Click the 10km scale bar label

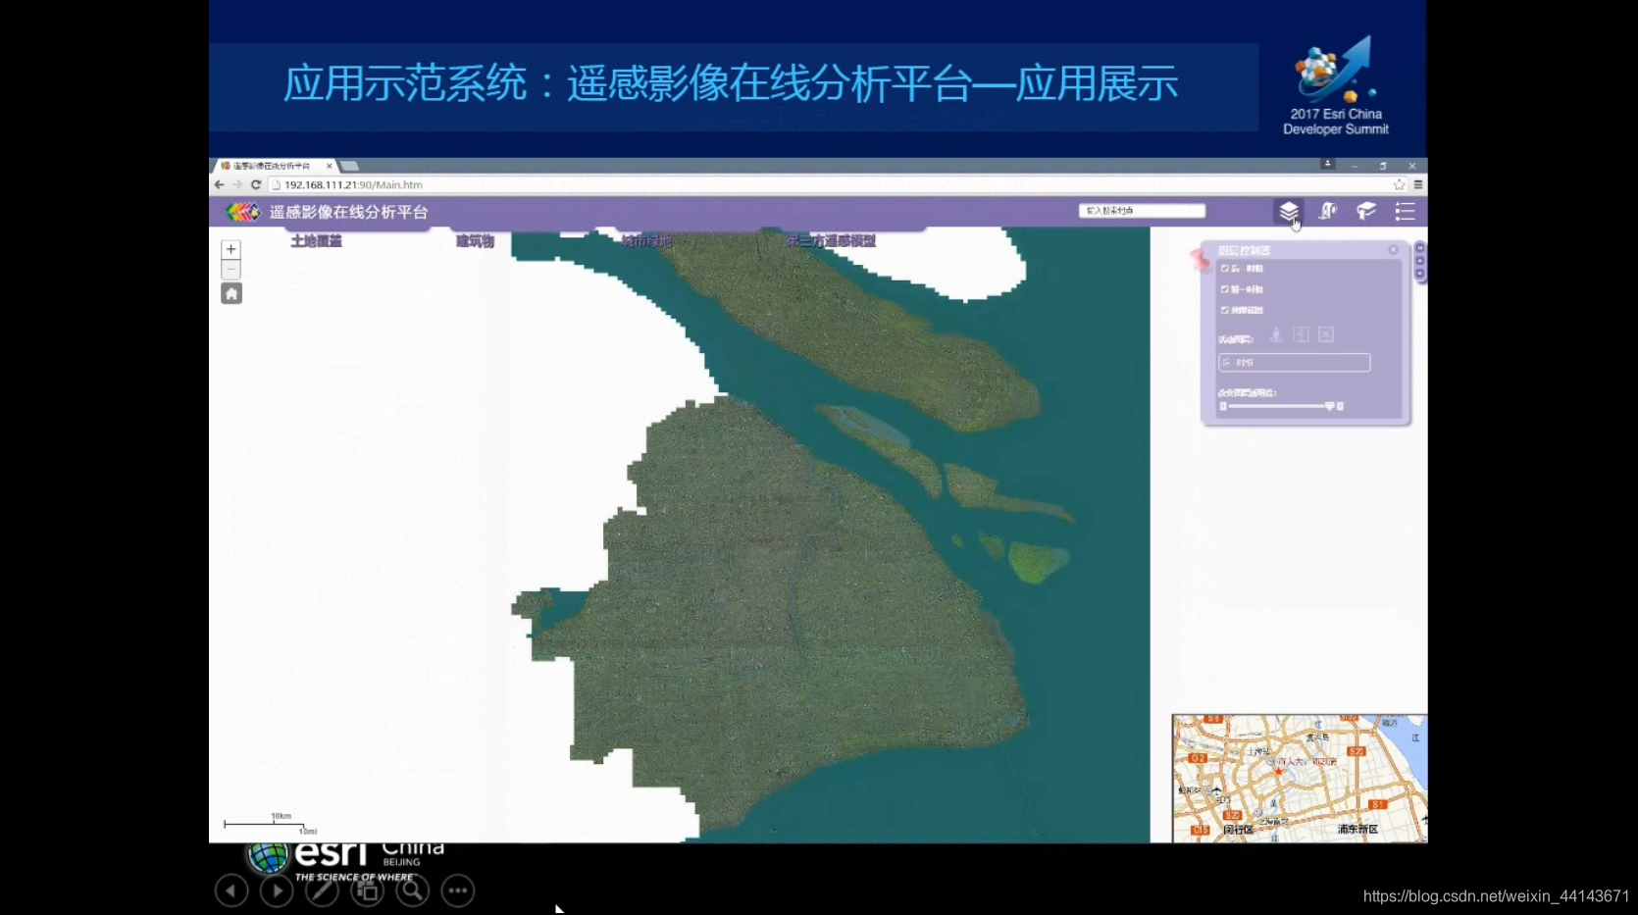282,816
